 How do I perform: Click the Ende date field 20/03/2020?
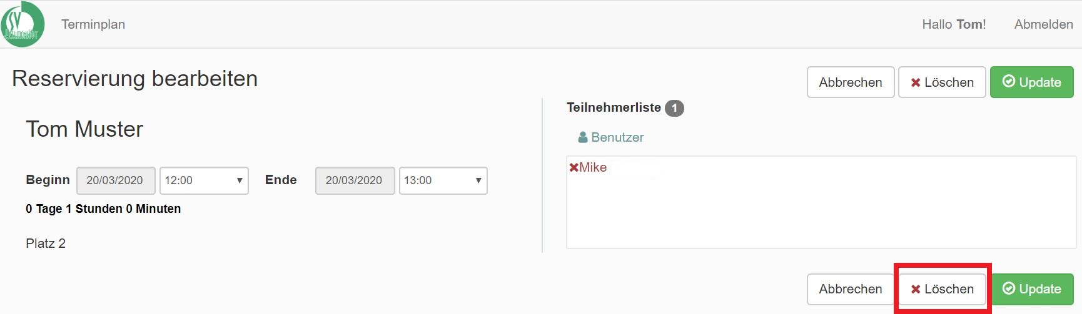tap(355, 180)
